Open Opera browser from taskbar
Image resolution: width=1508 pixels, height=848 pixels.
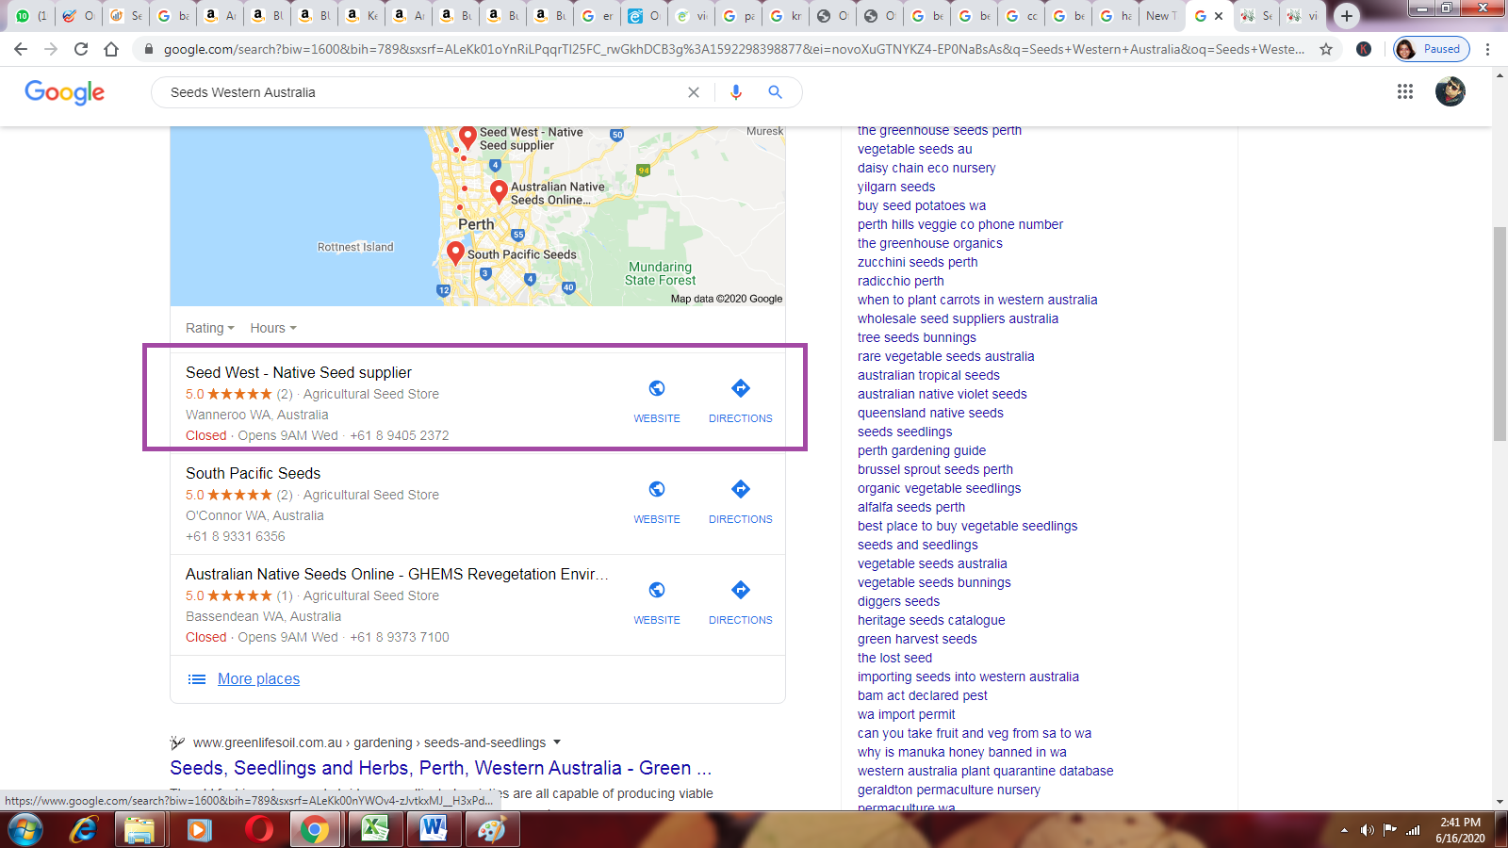258,830
